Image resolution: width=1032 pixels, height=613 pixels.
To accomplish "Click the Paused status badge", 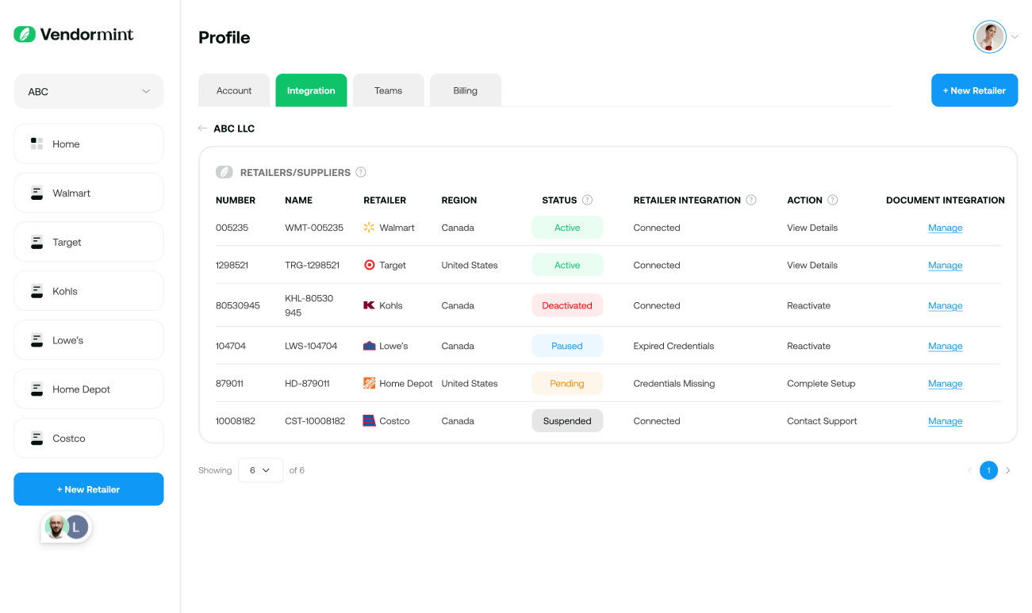I will coord(567,346).
